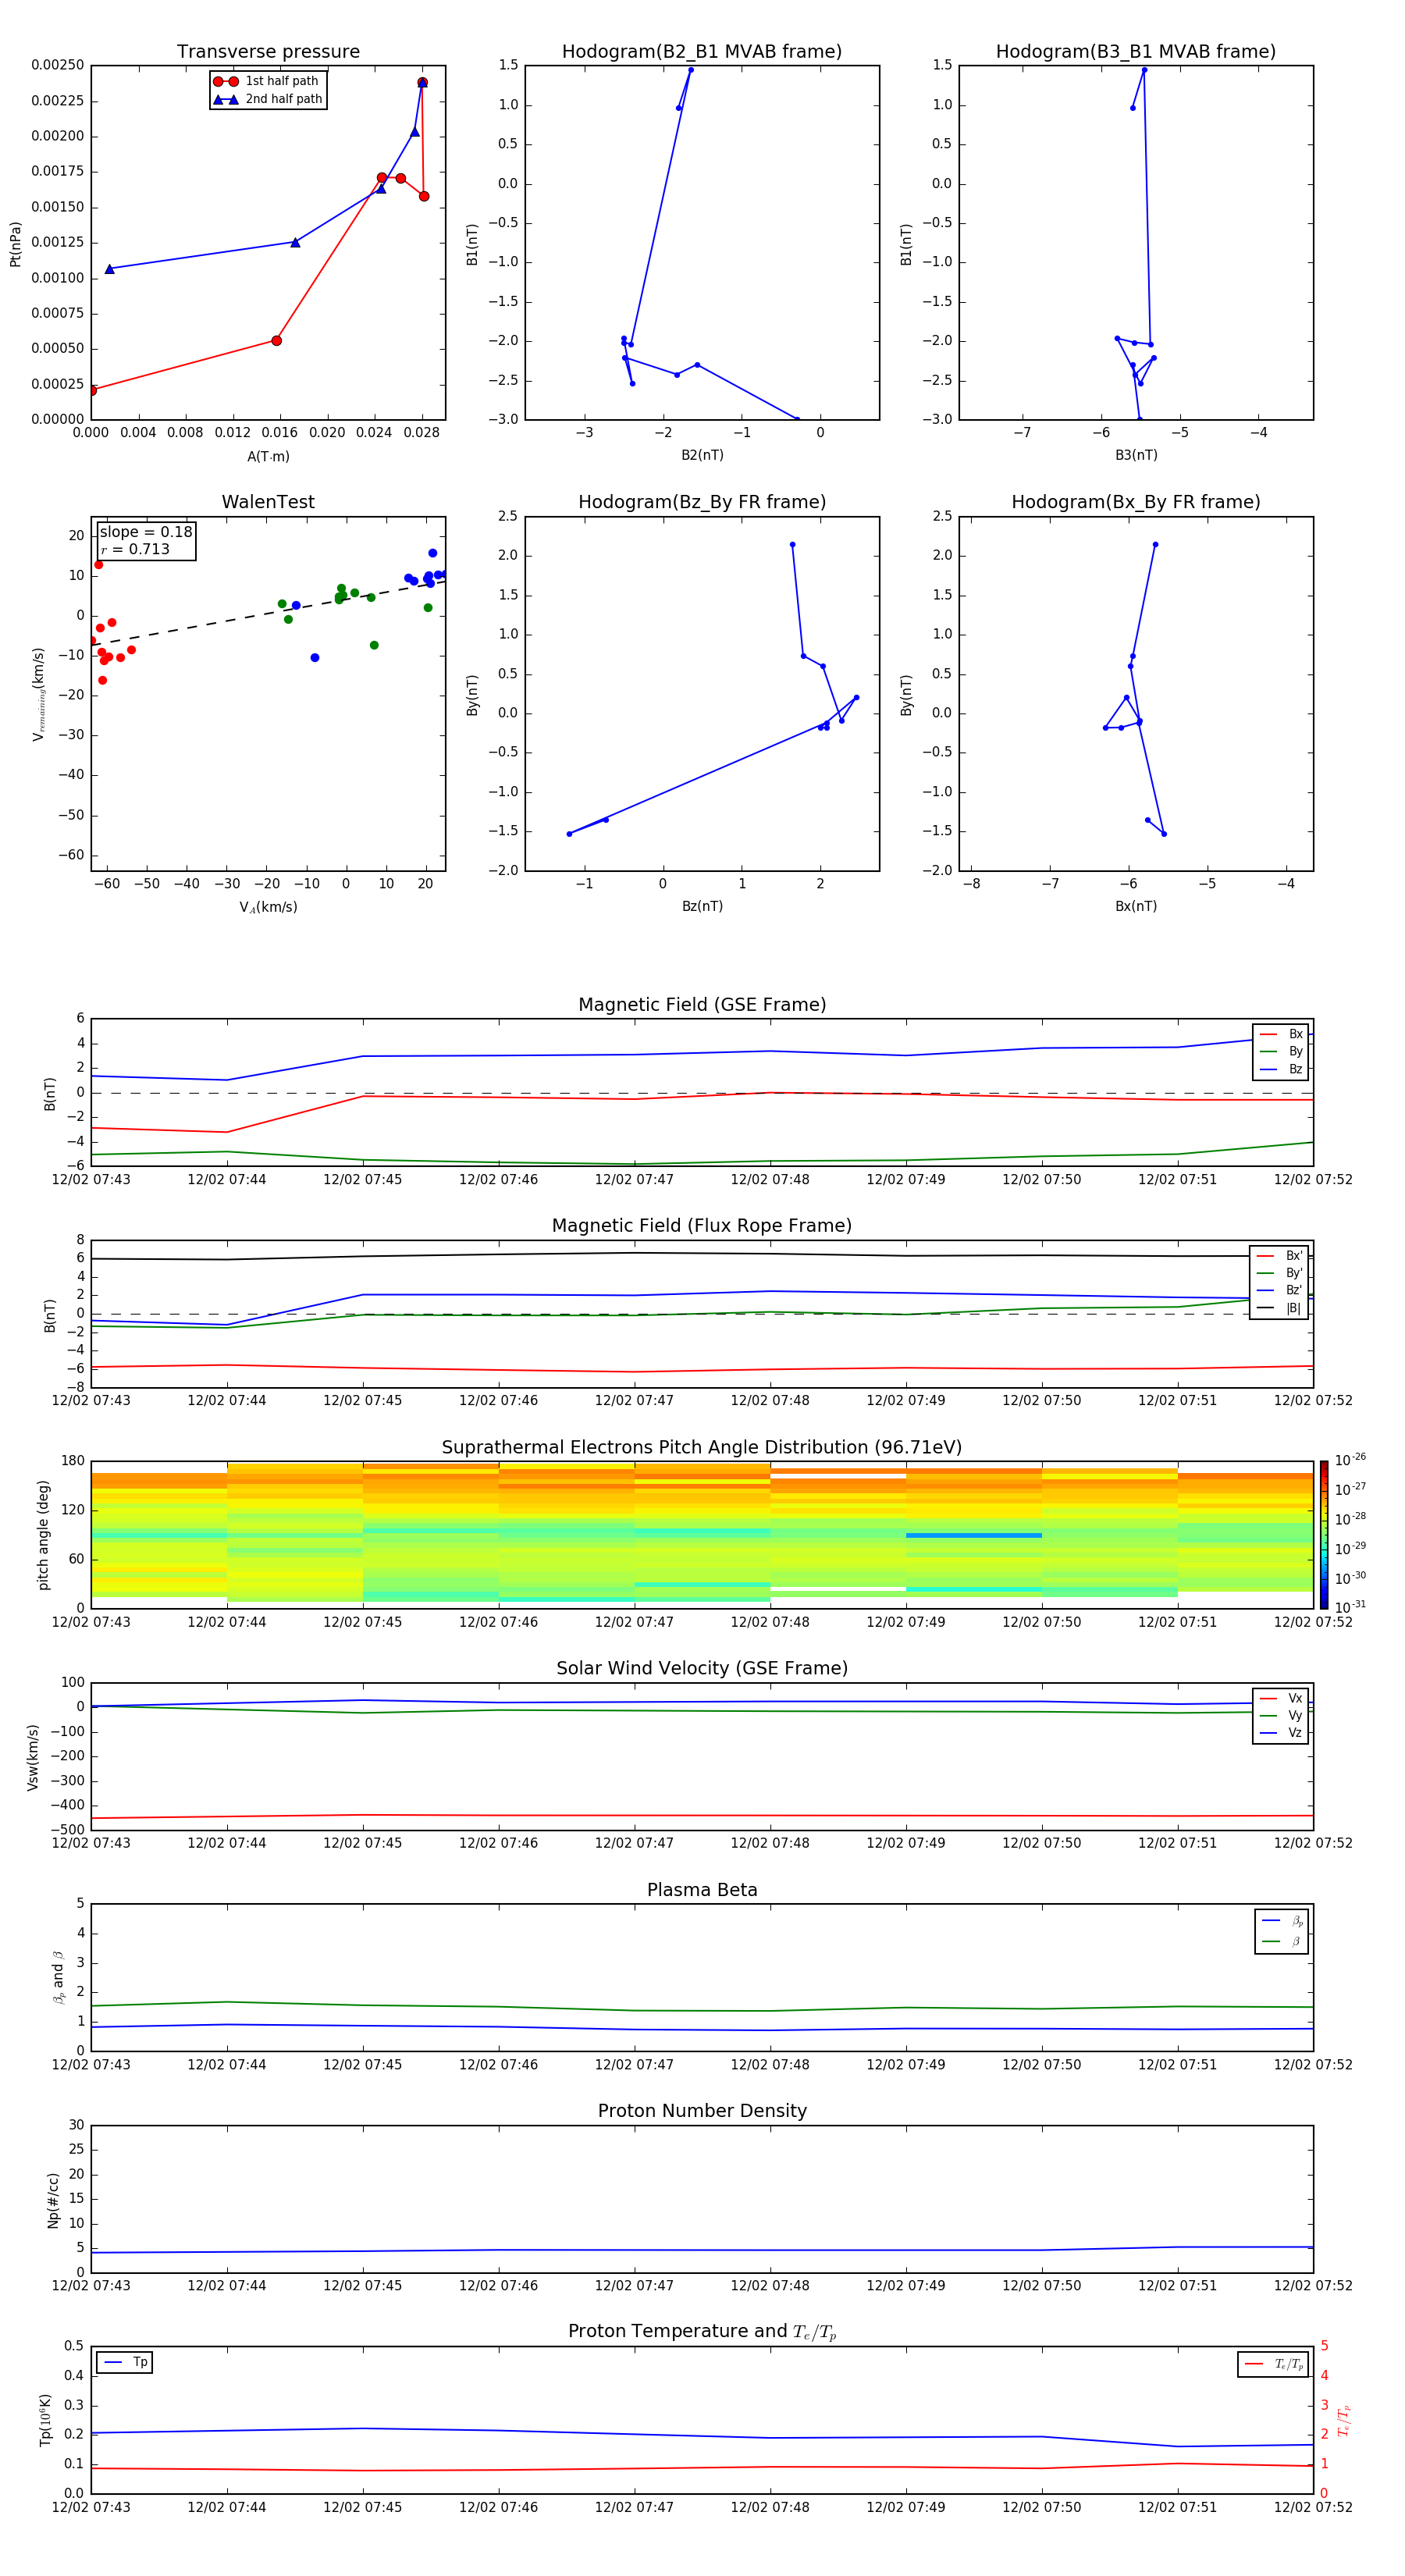Click the 'Pt(nPa)' y-axis label
Screen dimensions: 1405x2576
click(15, 244)
